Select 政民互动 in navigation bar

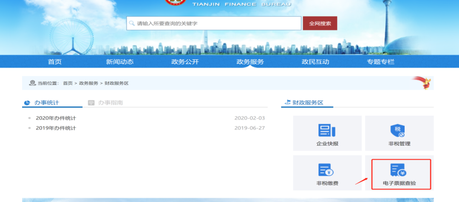pyautogui.click(x=315, y=62)
